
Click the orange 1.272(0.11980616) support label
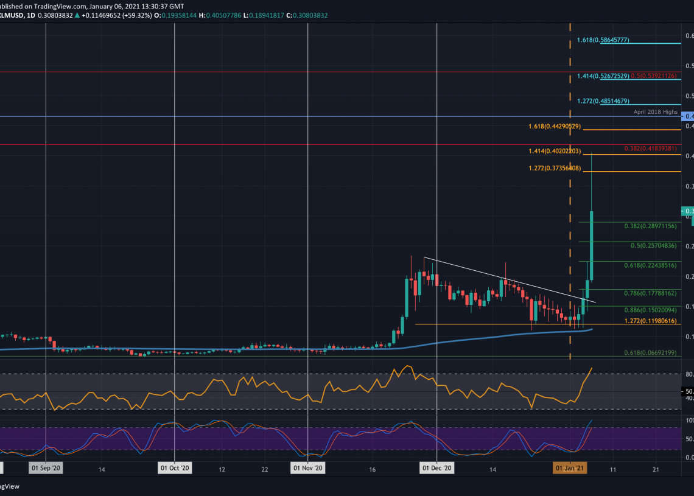(651, 320)
